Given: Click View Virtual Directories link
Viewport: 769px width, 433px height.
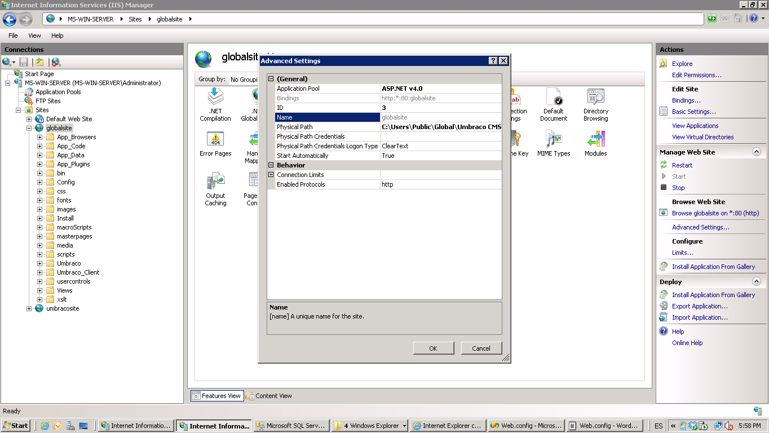Looking at the screenshot, I should (x=703, y=137).
